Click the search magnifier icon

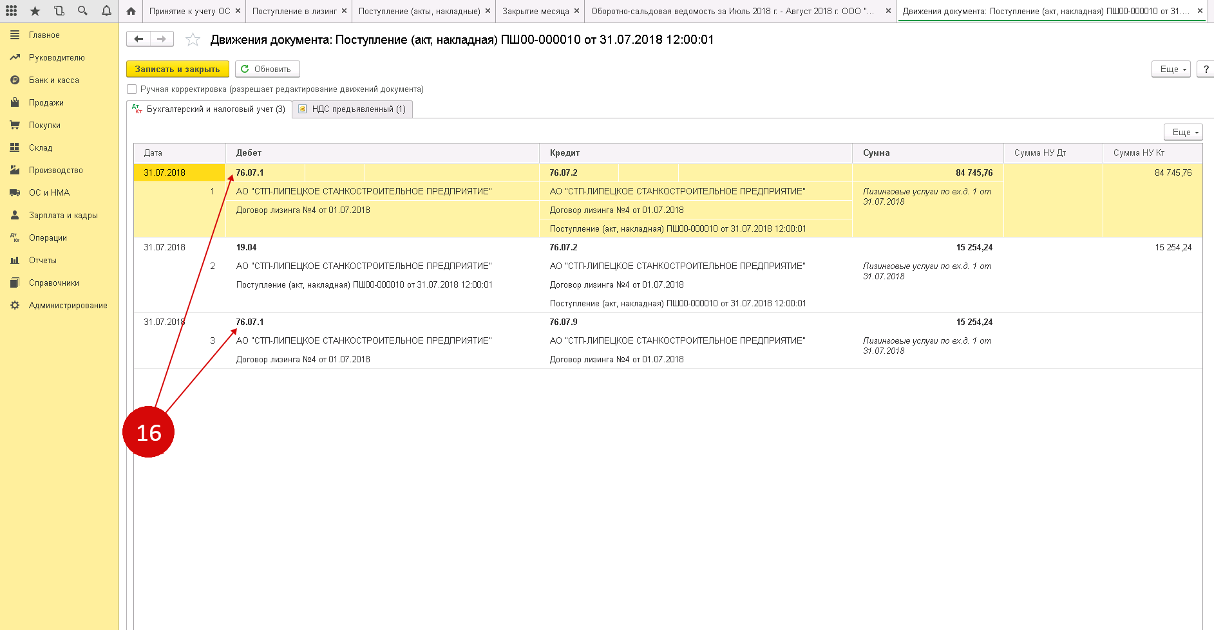pos(82,11)
